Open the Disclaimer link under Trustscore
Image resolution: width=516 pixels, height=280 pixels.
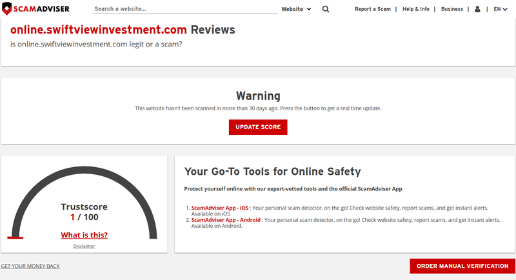tap(84, 246)
